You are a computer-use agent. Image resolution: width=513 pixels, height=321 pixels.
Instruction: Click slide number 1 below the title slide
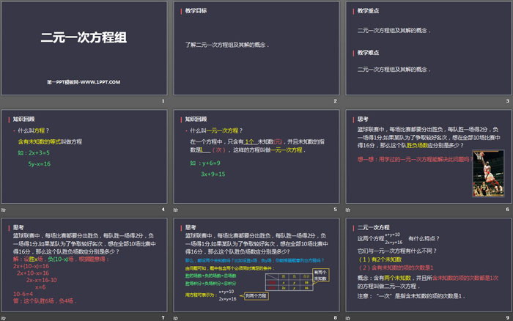(x=163, y=101)
